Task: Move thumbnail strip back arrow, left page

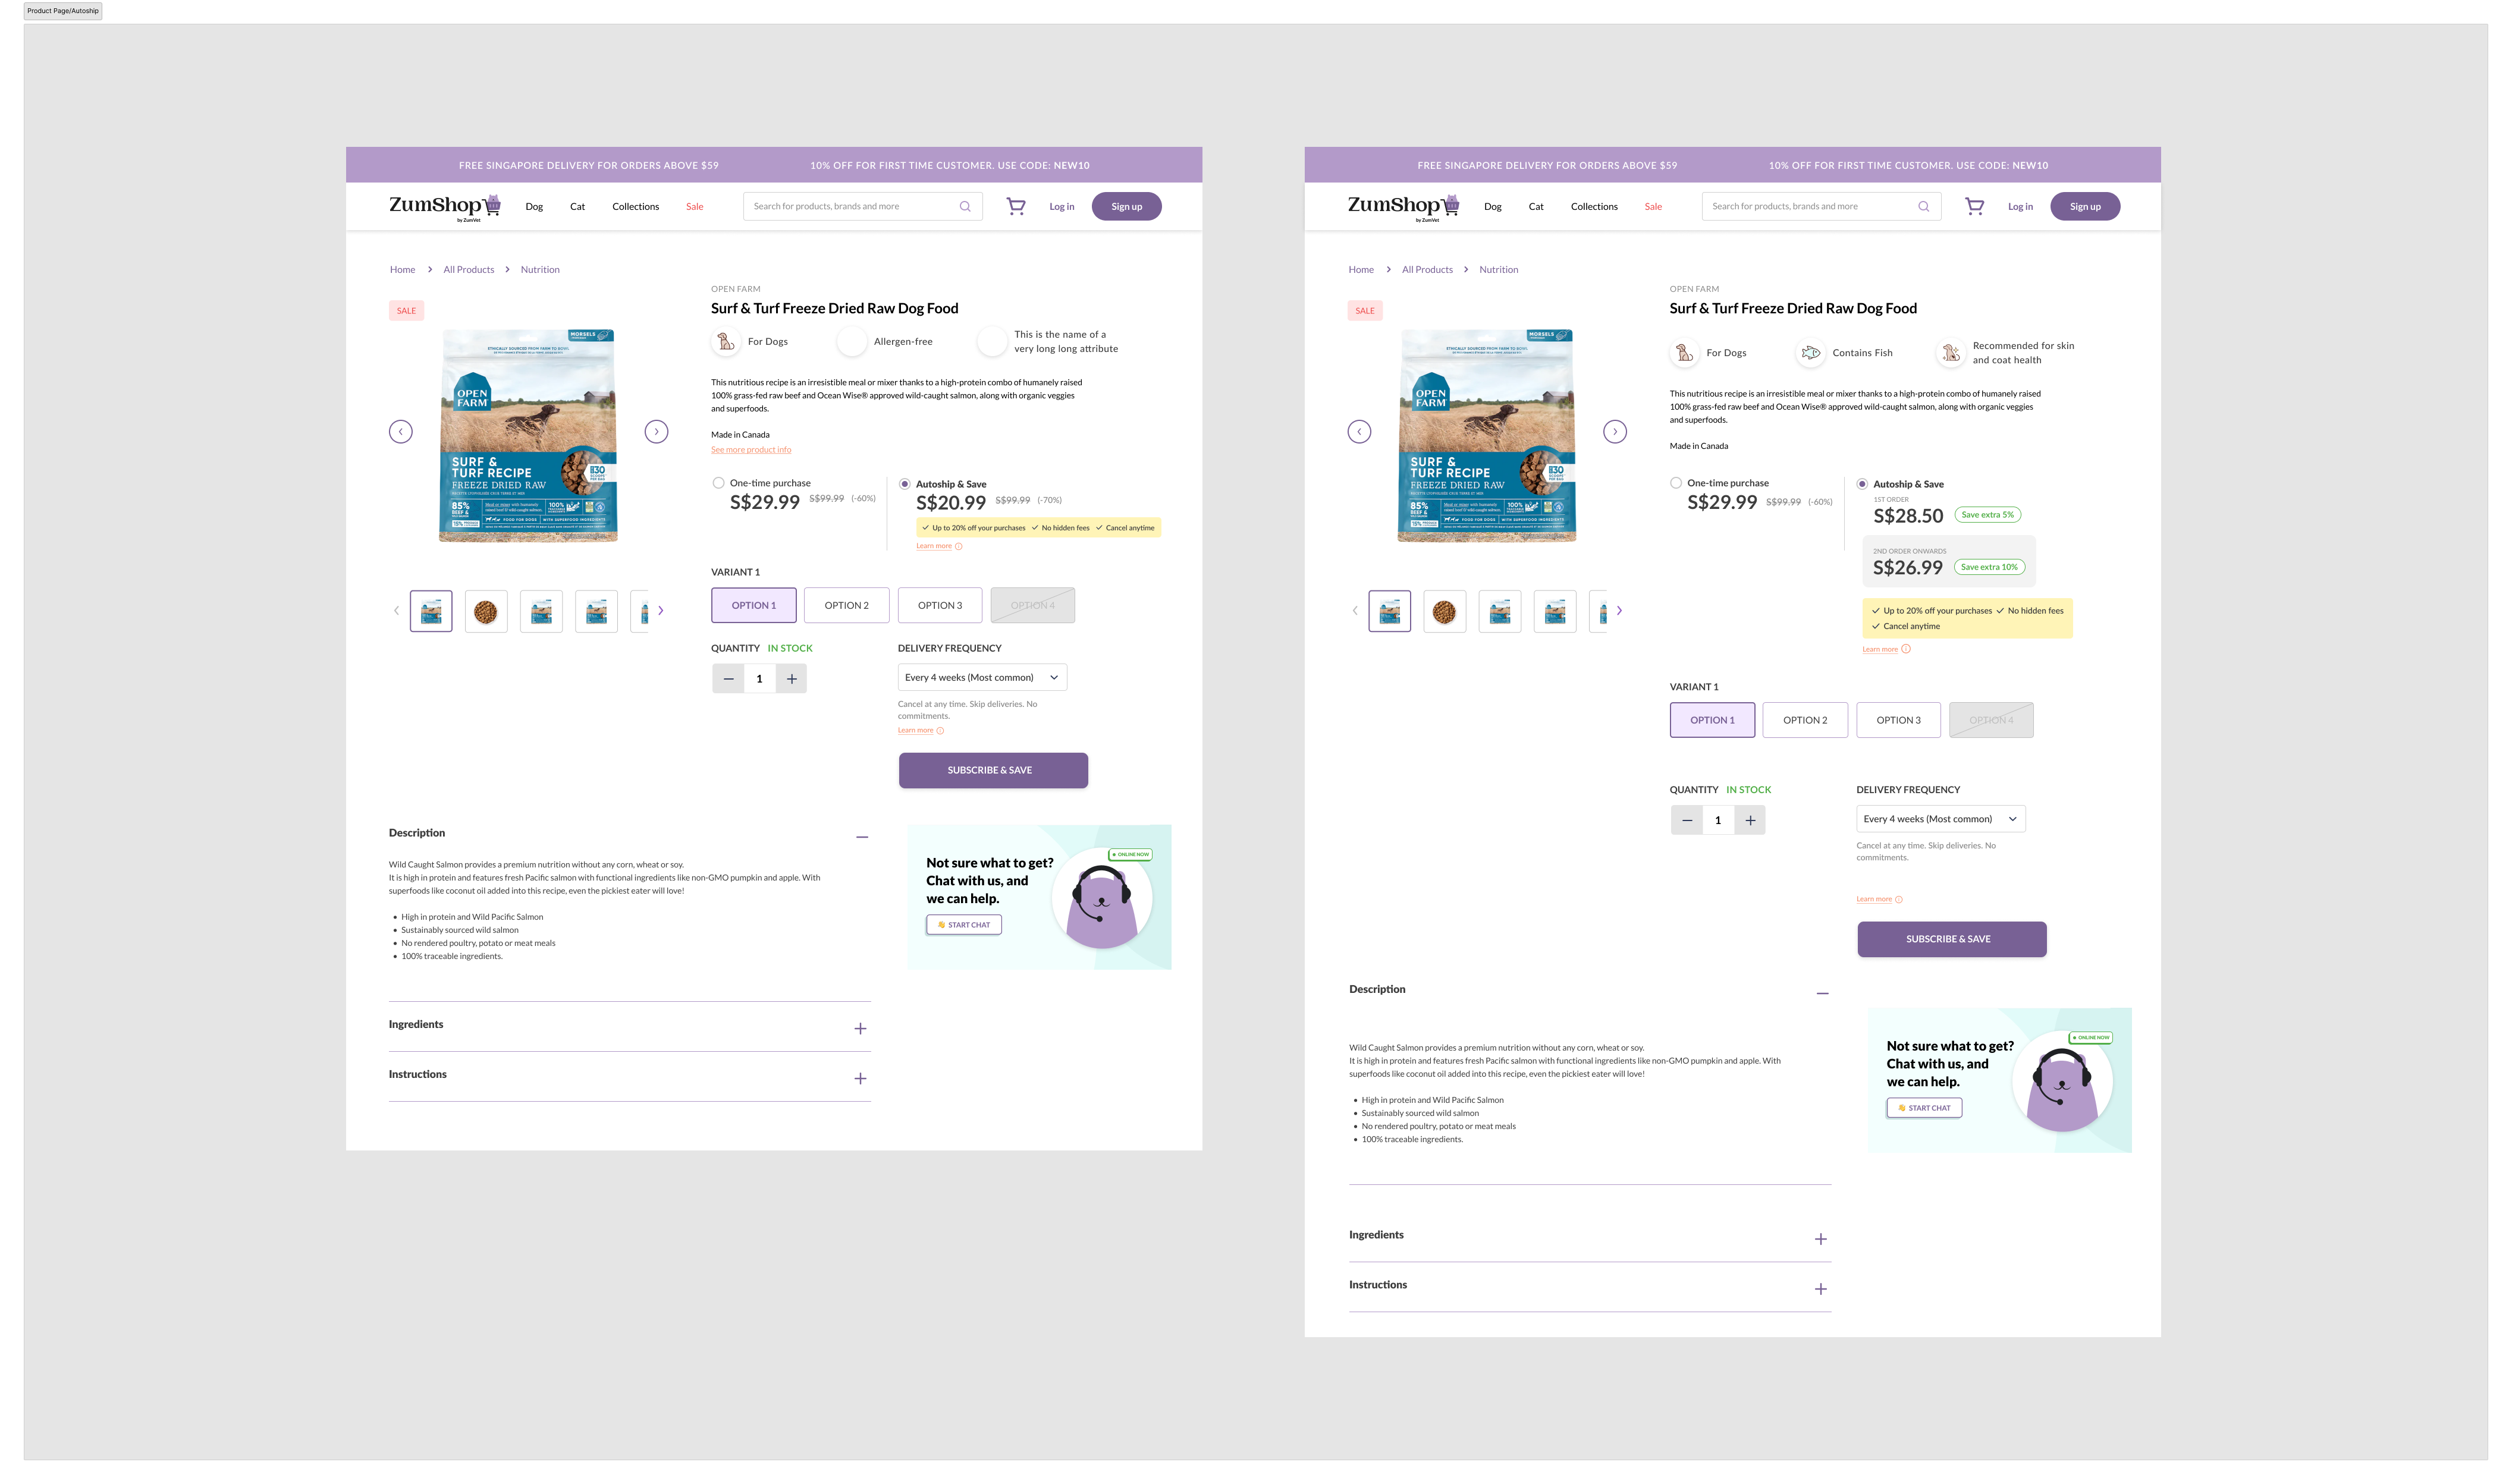Action: tap(396, 610)
